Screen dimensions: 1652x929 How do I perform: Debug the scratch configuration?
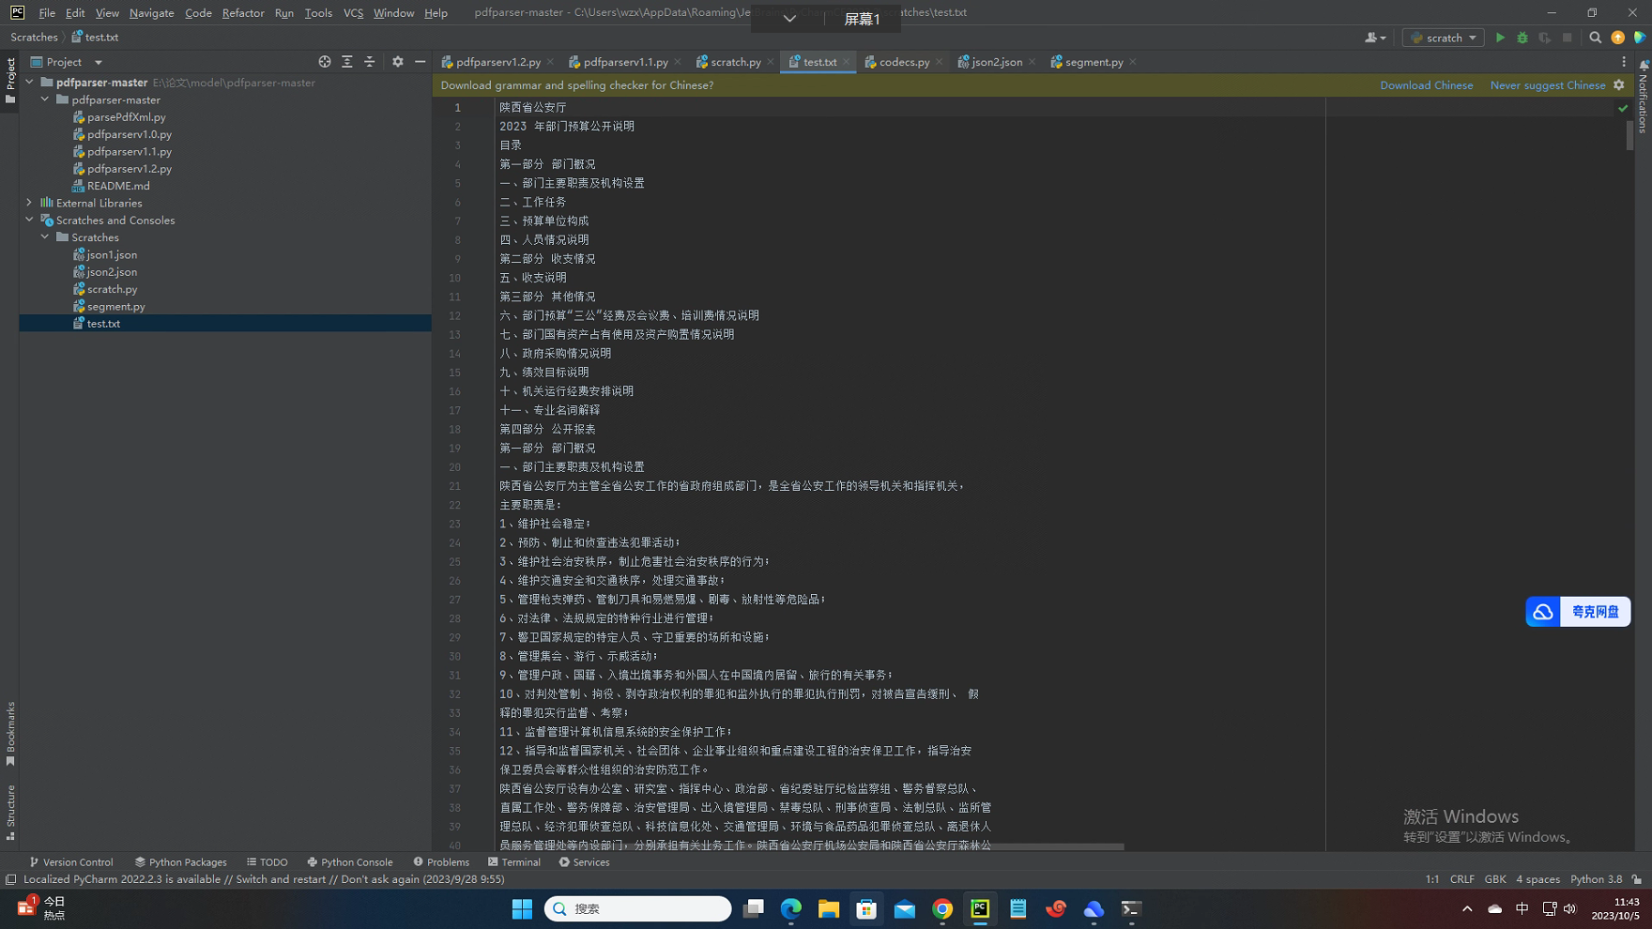coord(1522,38)
